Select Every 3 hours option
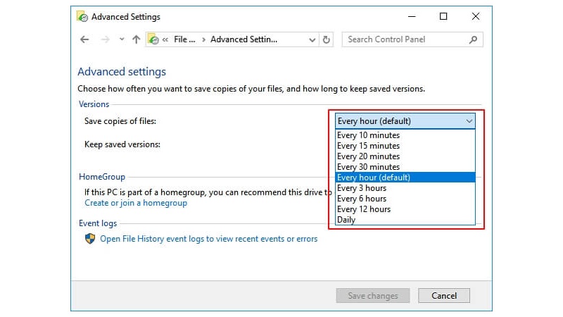Image resolution: width=563 pixels, height=317 pixels. (362, 188)
